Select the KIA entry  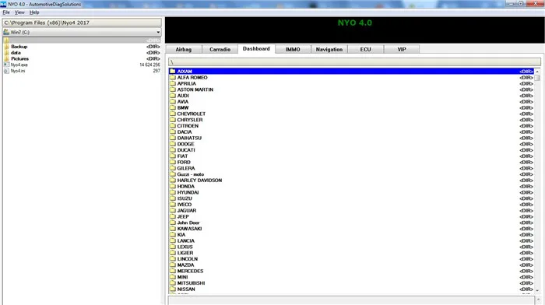[351, 235]
